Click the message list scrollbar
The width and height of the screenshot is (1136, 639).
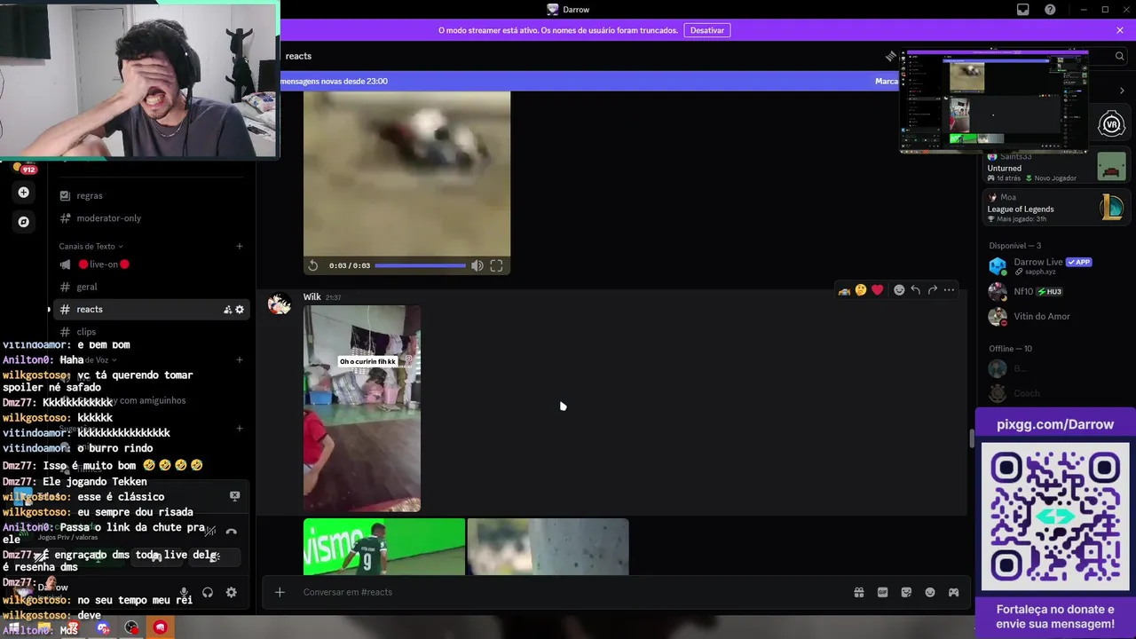(x=971, y=438)
